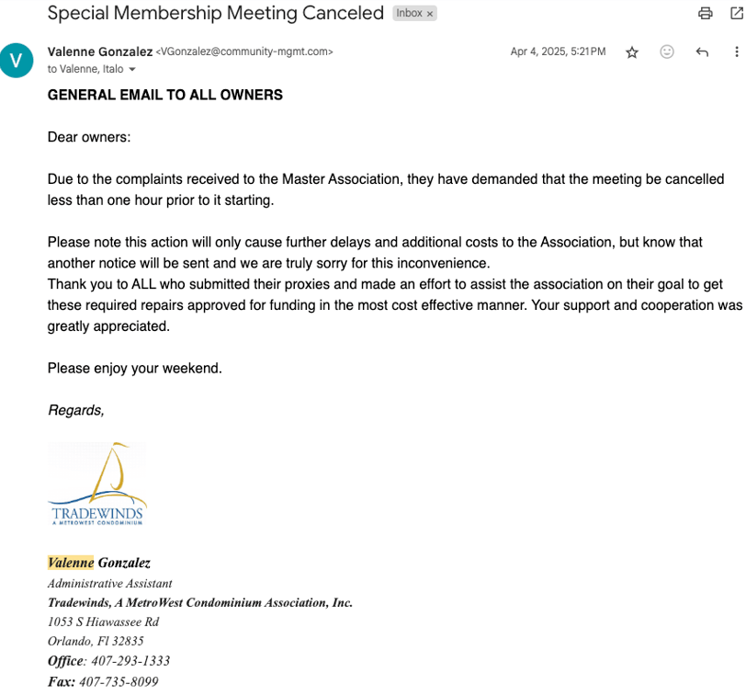The height and width of the screenshot is (696, 746).
Task: Click the 1053 S Hiawassee Rd address
Action: tap(103, 622)
